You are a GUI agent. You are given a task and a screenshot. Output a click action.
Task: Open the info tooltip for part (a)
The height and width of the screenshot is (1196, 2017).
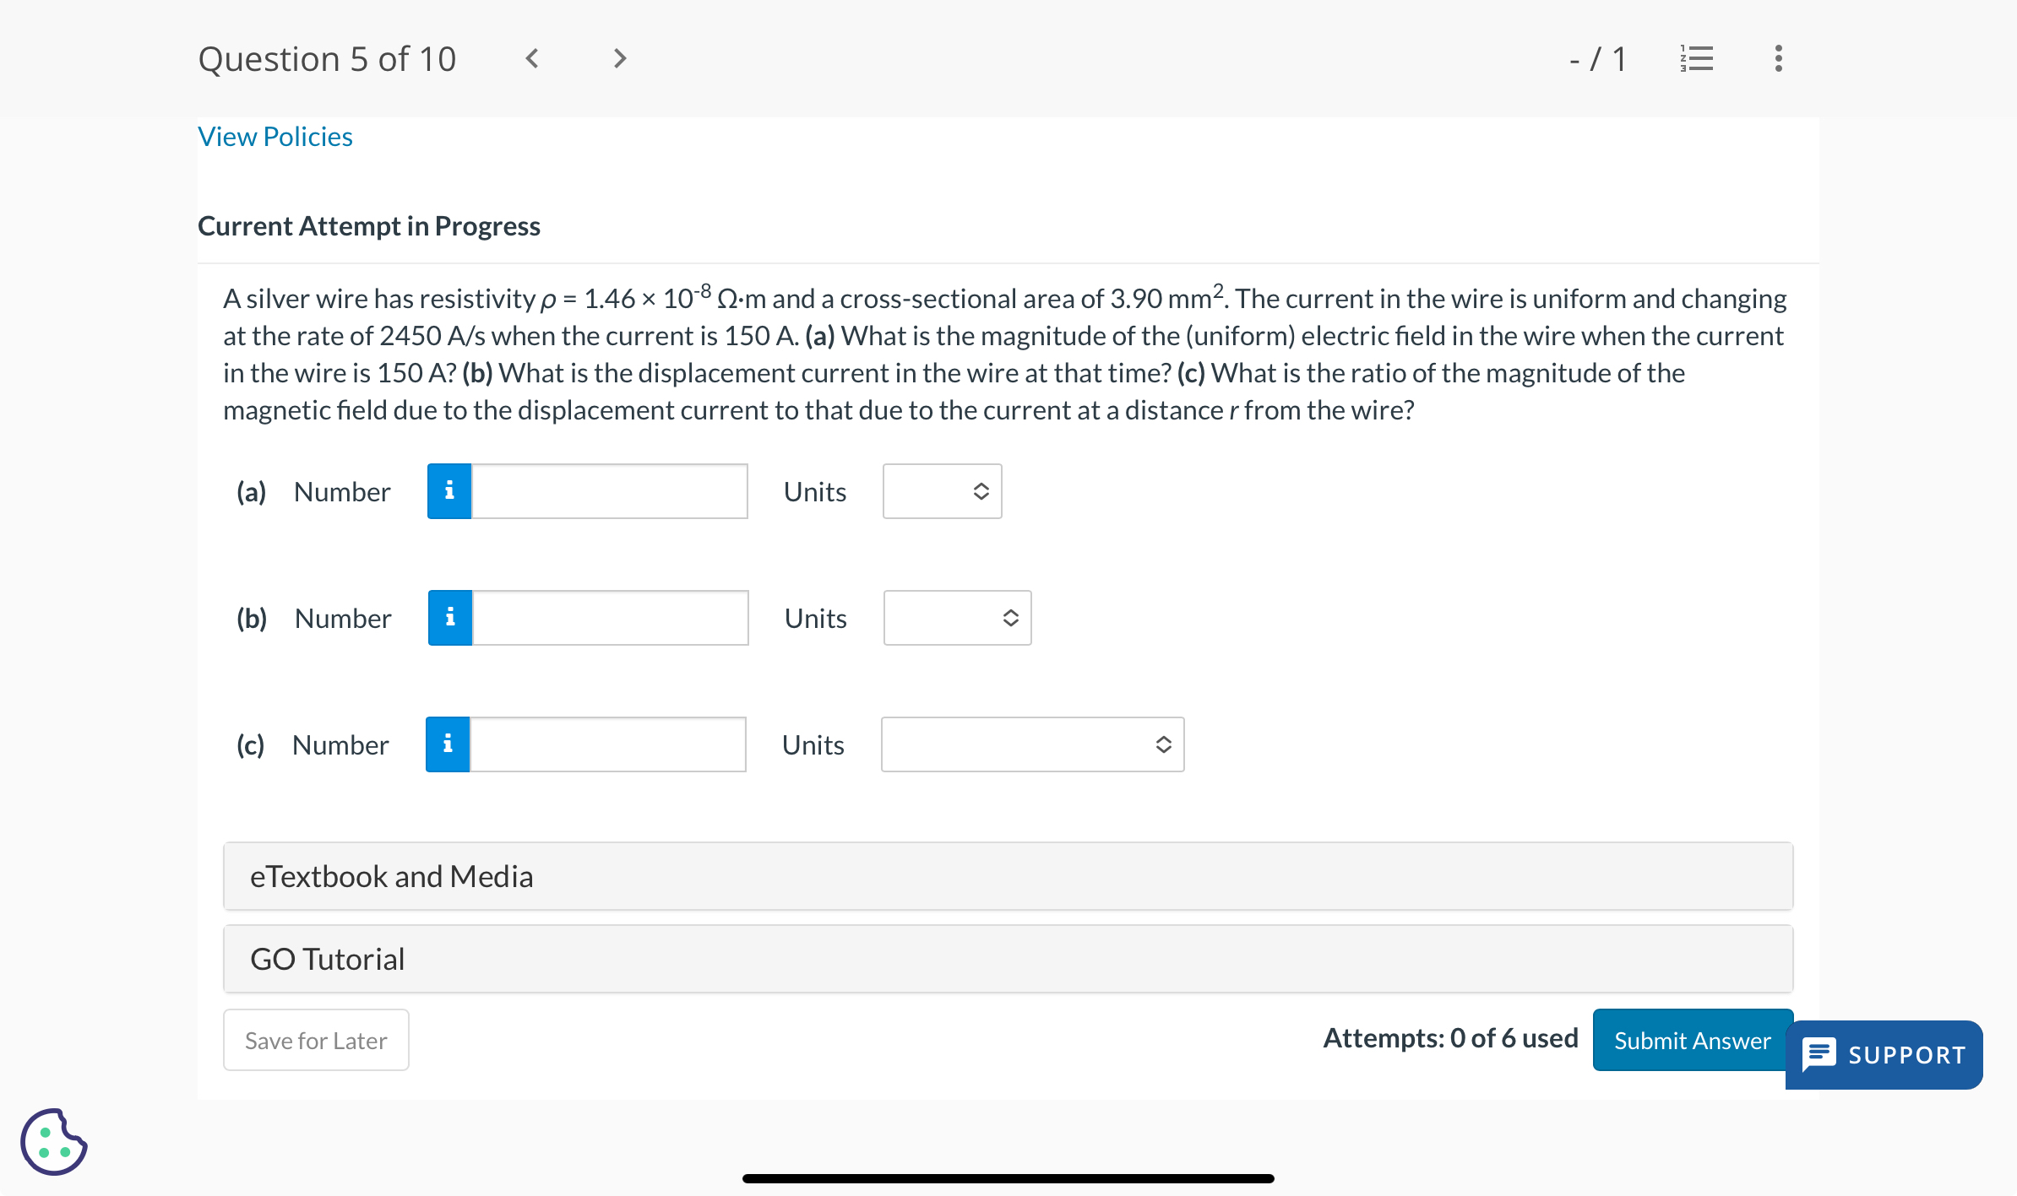(x=449, y=491)
